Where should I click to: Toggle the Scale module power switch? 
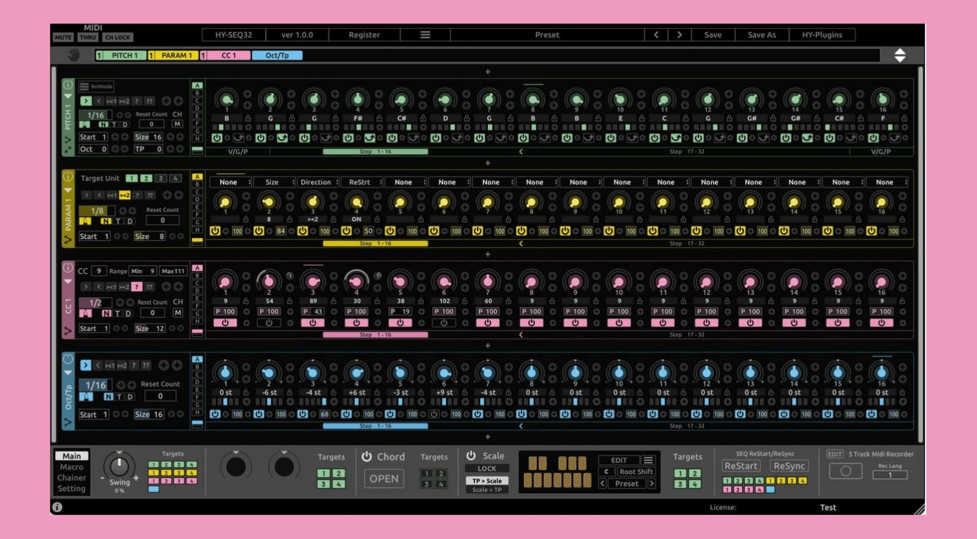(x=471, y=456)
